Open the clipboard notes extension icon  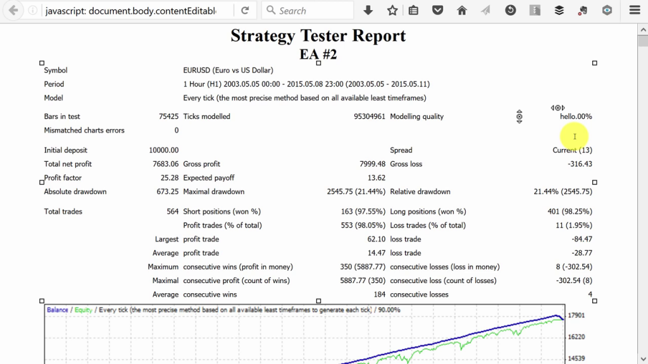pos(413,10)
